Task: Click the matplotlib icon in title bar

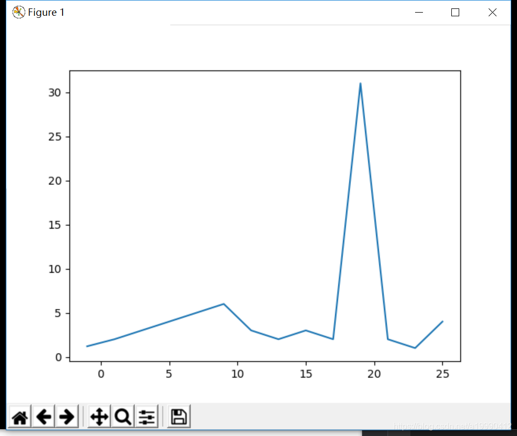Action: (19, 12)
